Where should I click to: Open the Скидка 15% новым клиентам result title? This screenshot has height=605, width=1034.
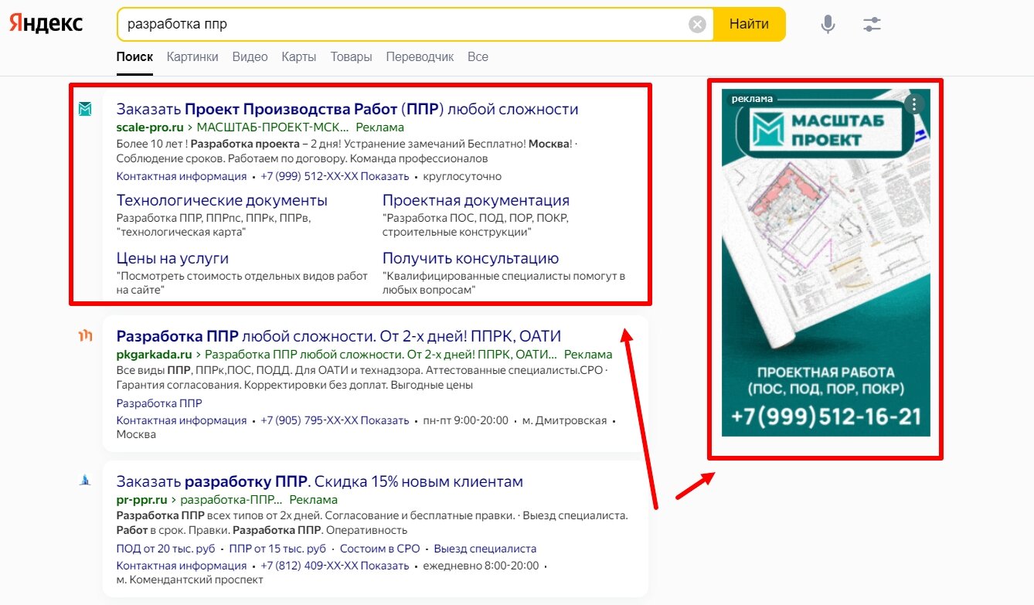coord(319,481)
